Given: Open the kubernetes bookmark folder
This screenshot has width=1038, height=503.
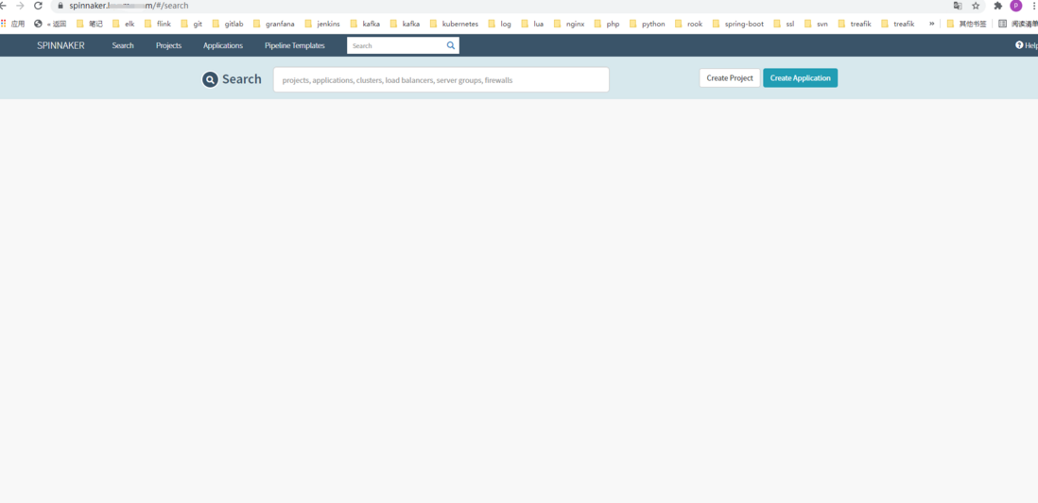Looking at the screenshot, I should pos(454,24).
